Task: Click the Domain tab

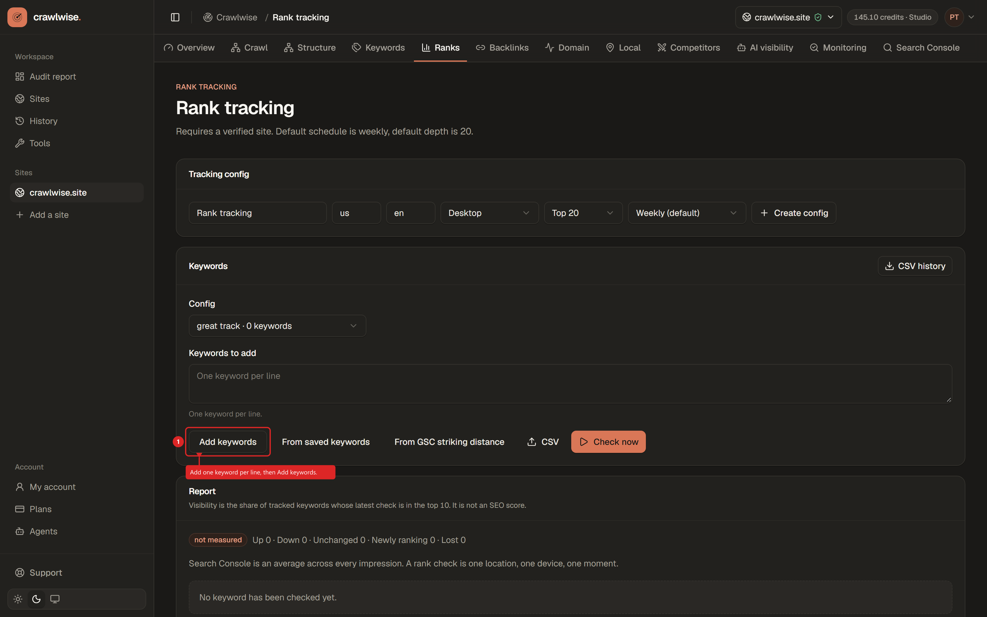Action: tap(567, 48)
